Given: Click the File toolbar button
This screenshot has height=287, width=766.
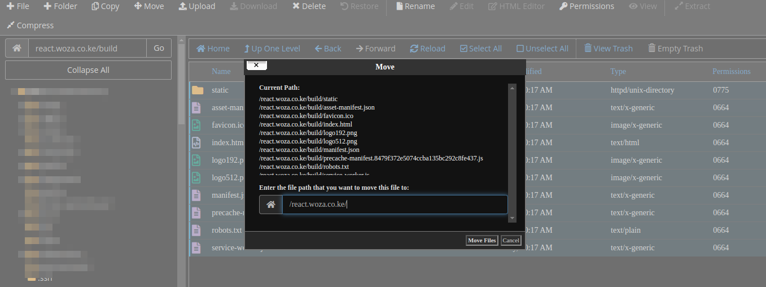Looking at the screenshot, I should [18, 6].
